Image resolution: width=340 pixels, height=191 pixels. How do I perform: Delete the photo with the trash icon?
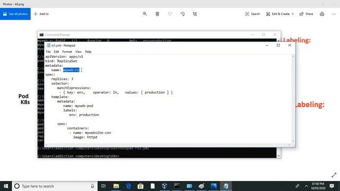(x=157, y=14)
